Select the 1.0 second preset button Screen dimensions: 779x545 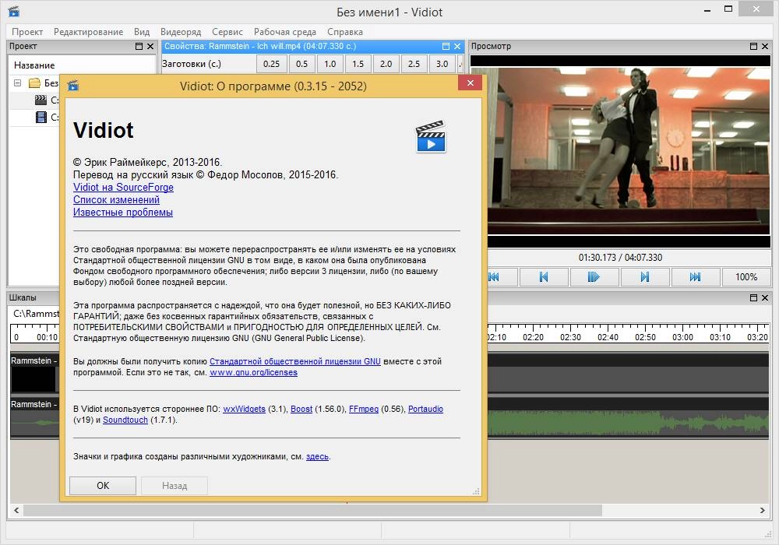click(330, 64)
